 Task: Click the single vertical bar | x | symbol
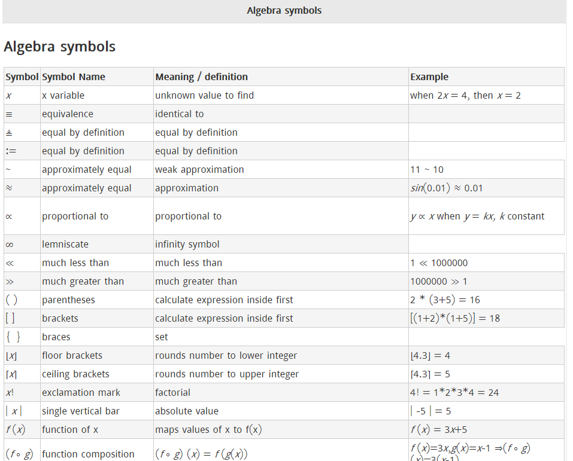click(x=14, y=411)
